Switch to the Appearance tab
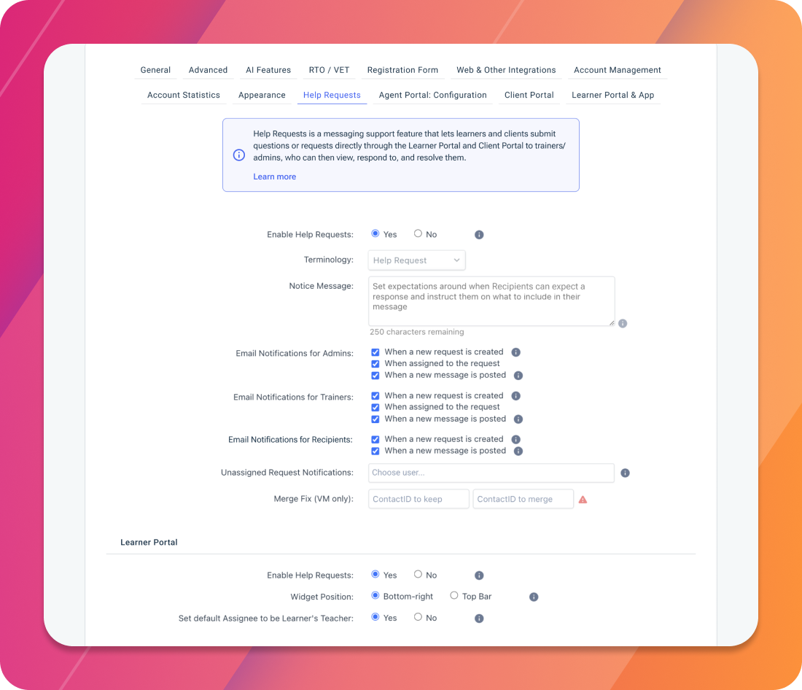 (262, 96)
